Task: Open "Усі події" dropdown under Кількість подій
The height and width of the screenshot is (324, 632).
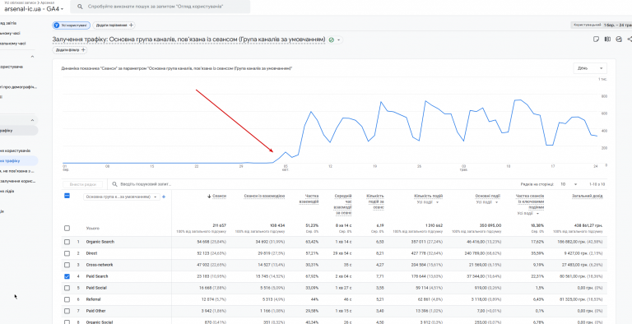Action: click(x=428, y=202)
